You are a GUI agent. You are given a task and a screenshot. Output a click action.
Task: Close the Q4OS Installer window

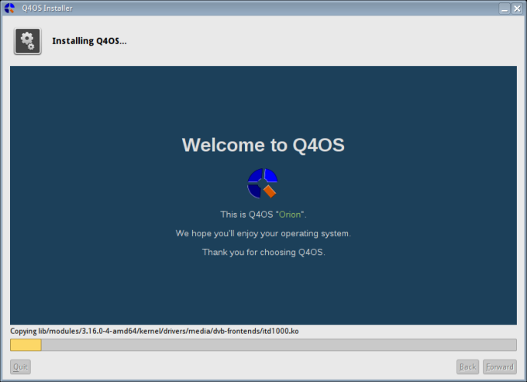pyautogui.click(x=517, y=9)
